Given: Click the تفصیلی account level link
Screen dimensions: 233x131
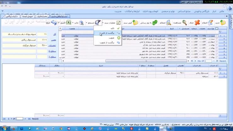Looking at the screenshot, I should [x=52, y=45].
